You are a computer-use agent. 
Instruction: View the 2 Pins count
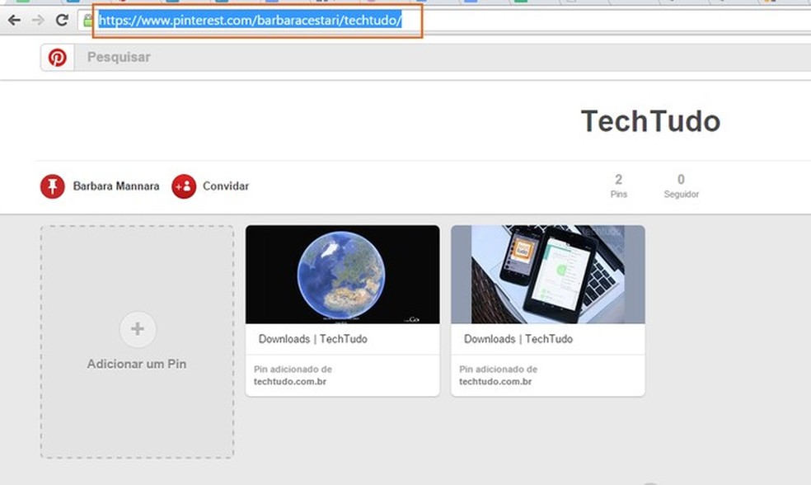tap(619, 186)
